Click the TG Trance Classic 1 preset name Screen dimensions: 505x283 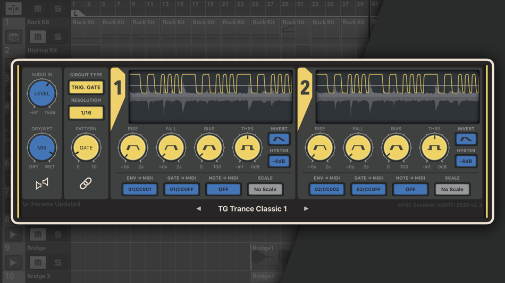[252, 209]
